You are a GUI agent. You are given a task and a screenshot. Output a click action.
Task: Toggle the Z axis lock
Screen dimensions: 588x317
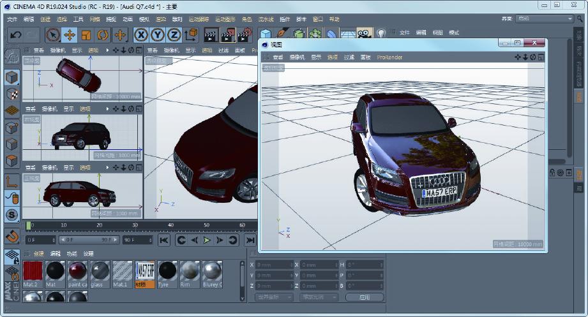pos(174,34)
